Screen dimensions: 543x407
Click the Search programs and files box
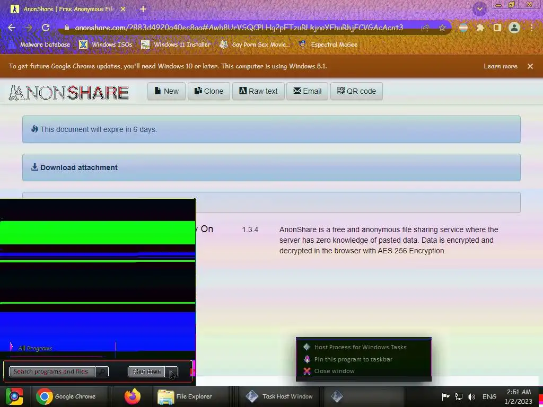coord(52,371)
